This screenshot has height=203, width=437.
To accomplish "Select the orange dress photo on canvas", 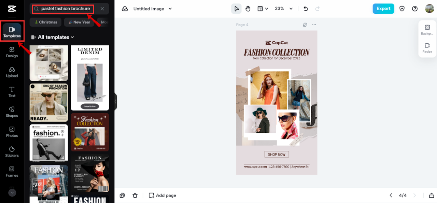I will [269, 88].
